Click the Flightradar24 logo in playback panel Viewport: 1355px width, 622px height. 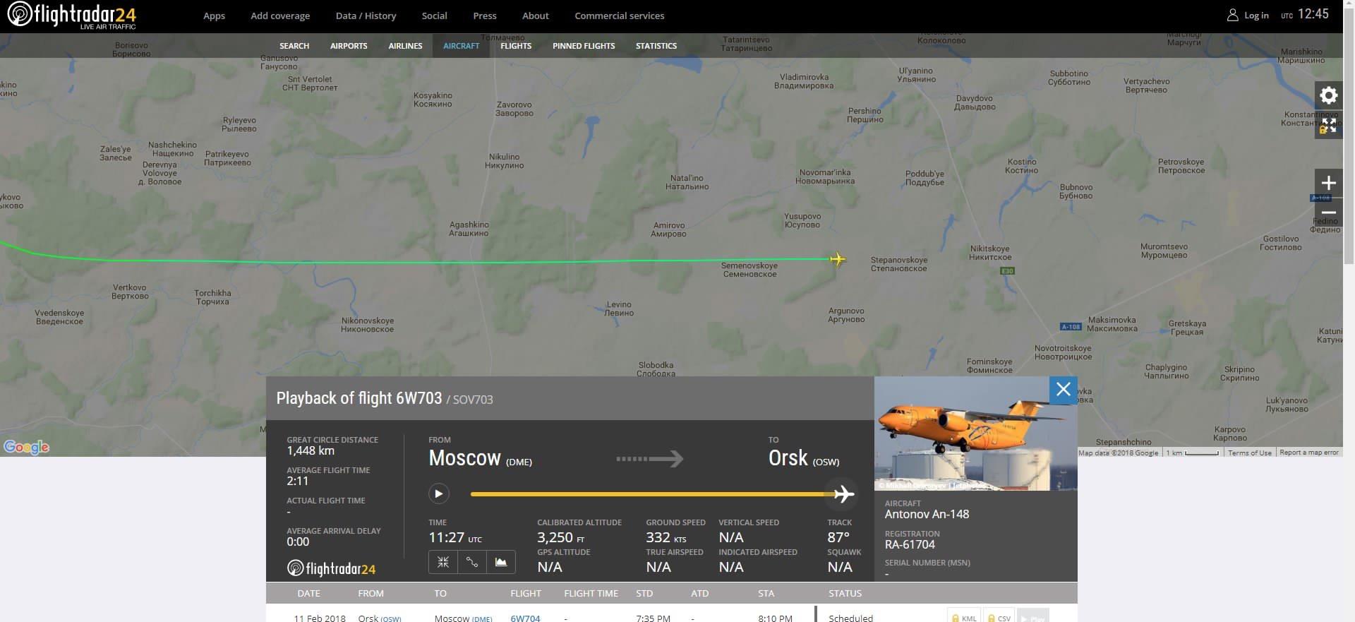[331, 568]
